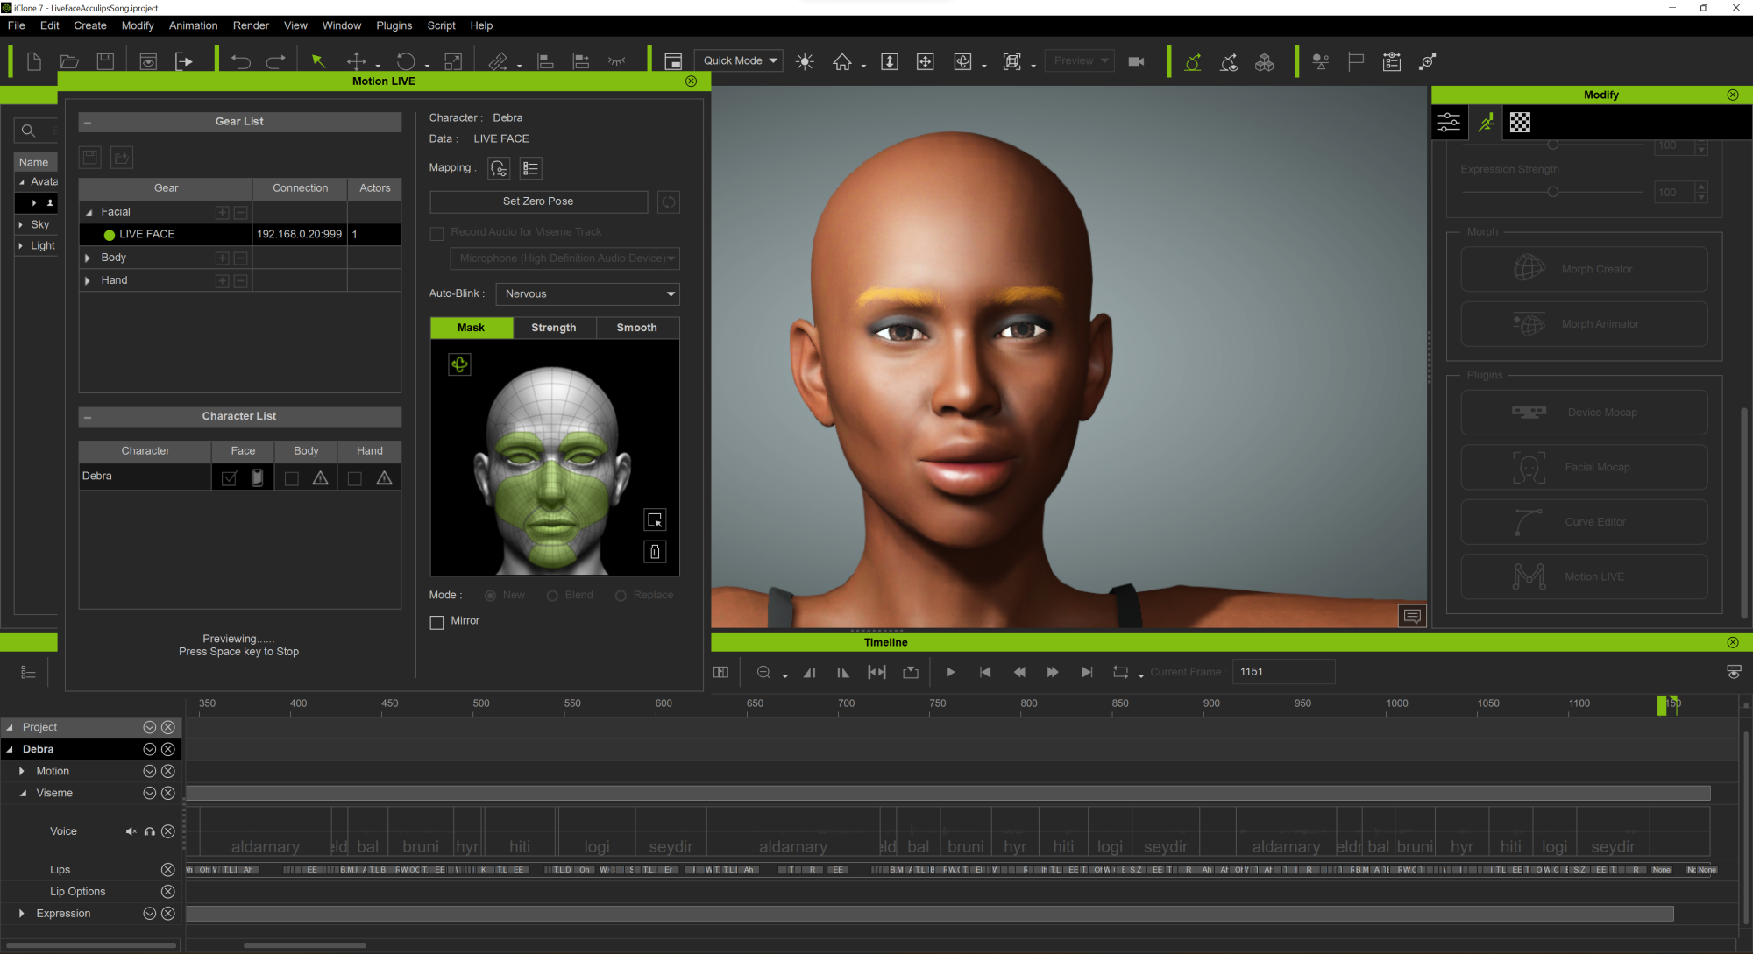Click the Set Zero Pose button
This screenshot has width=1753, height=954.
[x=538, y=201]
